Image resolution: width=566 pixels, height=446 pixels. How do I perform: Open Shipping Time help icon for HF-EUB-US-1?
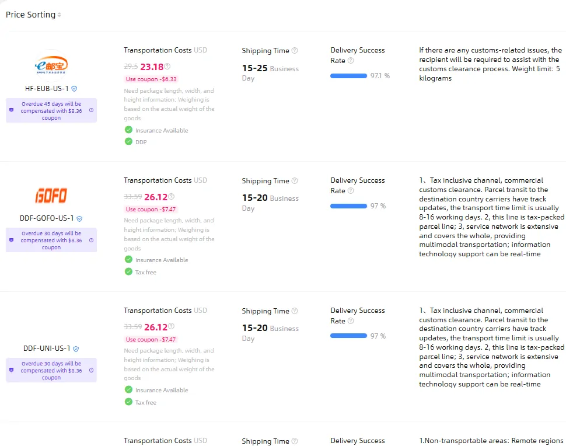[295, 51]
